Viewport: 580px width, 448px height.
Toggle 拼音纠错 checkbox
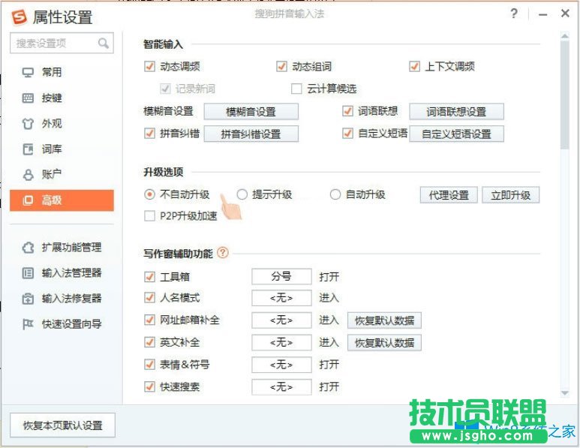149,133
